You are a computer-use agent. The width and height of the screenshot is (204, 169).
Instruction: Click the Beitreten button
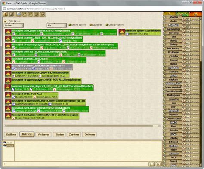click(27, 134)
